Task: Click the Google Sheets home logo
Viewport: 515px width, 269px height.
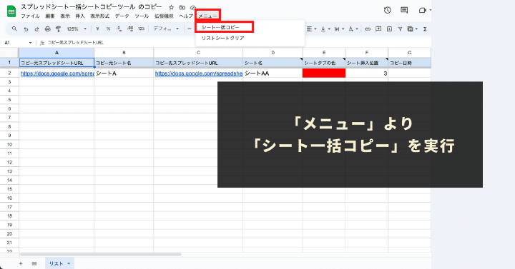Action: [11, 11]
